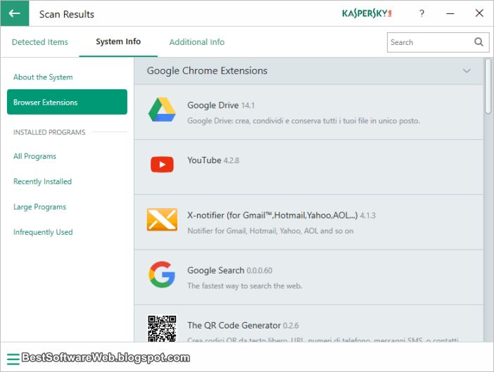Click the Google Chrome Extensions header text
This screenshot has width=494, height=372.
[x=207, y=71]
